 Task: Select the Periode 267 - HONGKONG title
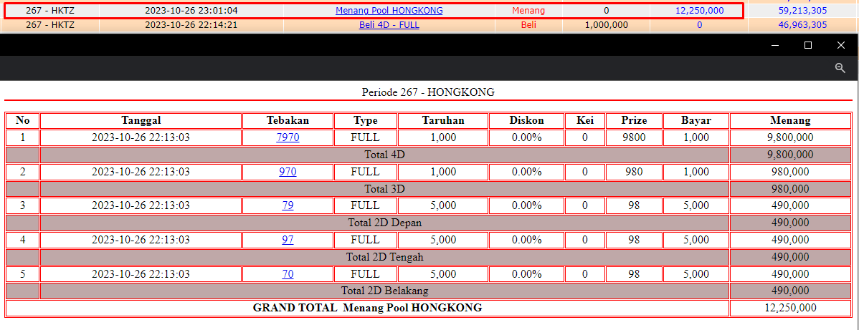coord(428,92)
